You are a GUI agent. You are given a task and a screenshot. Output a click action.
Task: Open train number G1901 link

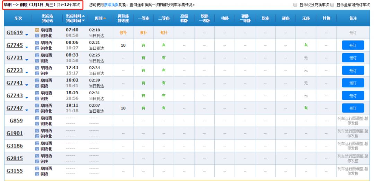[15, 133]
